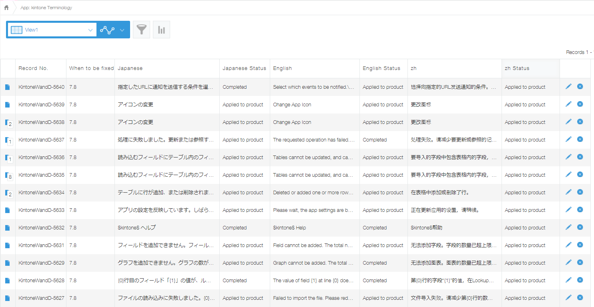Go to the portal home icon
594x307 pixels.
pos(6,8)
